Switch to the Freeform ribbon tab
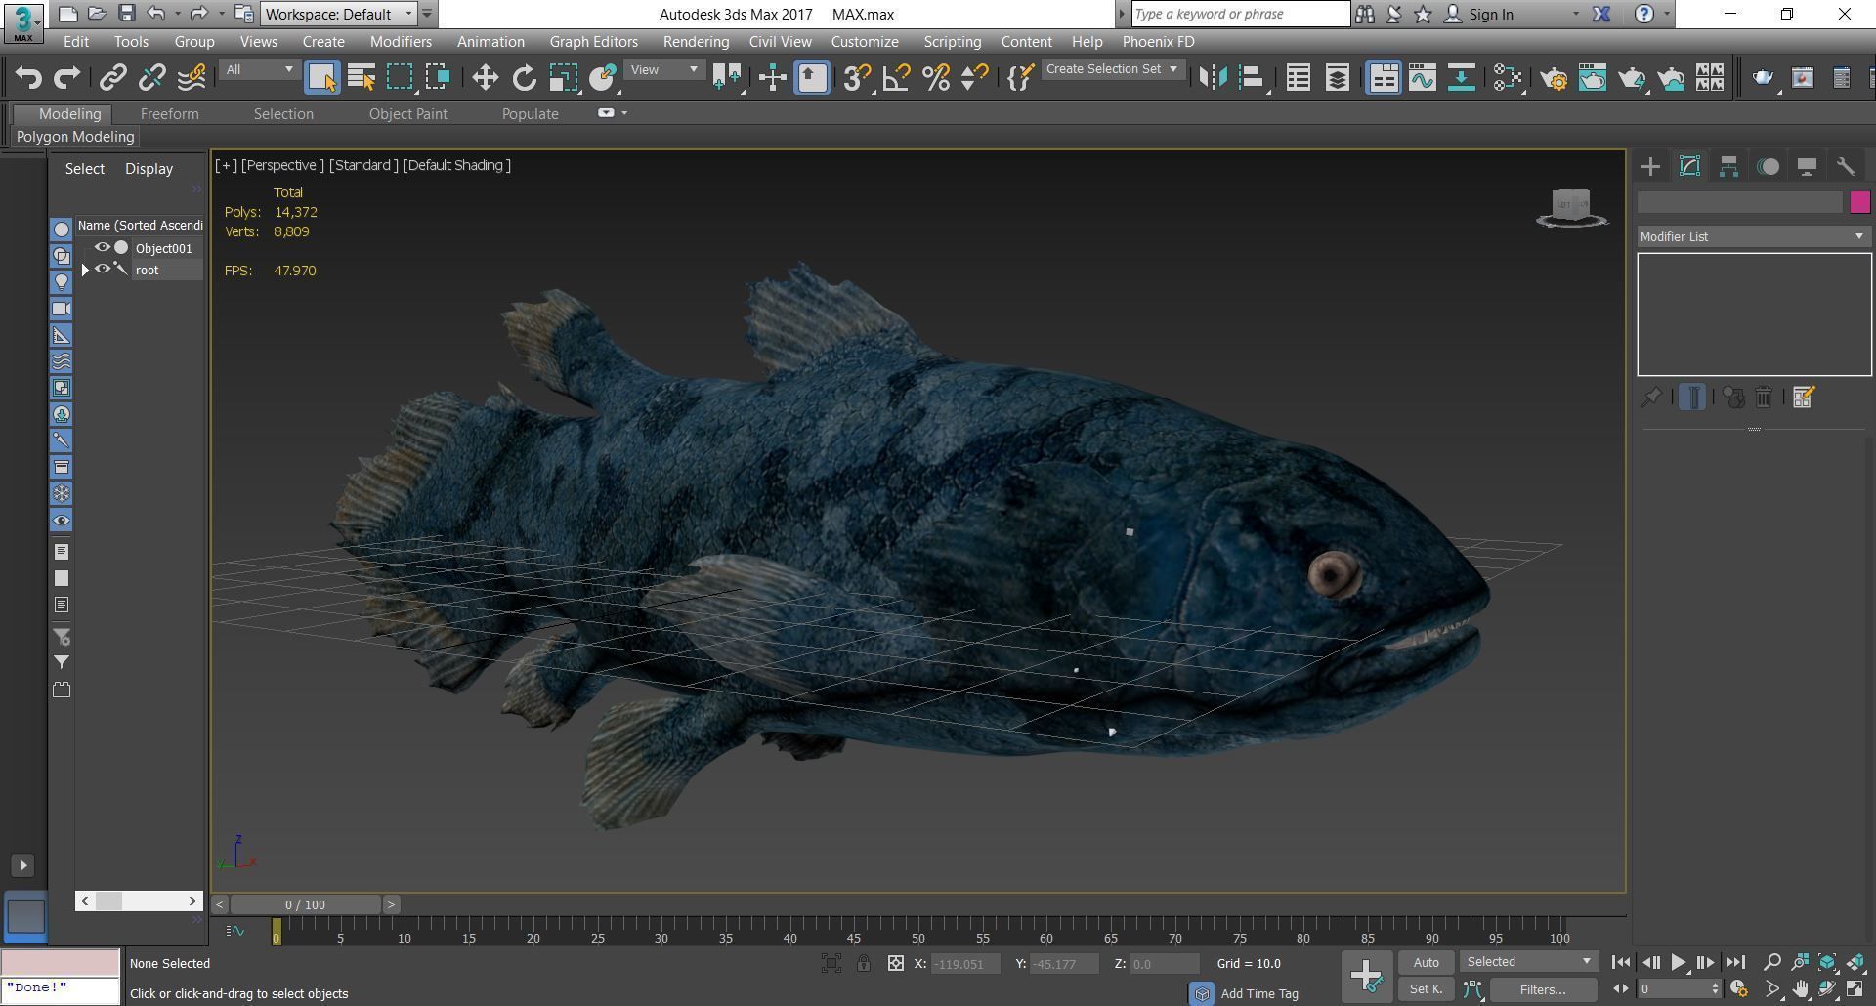Image resolution: width=1876 pixels, height=1006 pixels. [169, 114]
